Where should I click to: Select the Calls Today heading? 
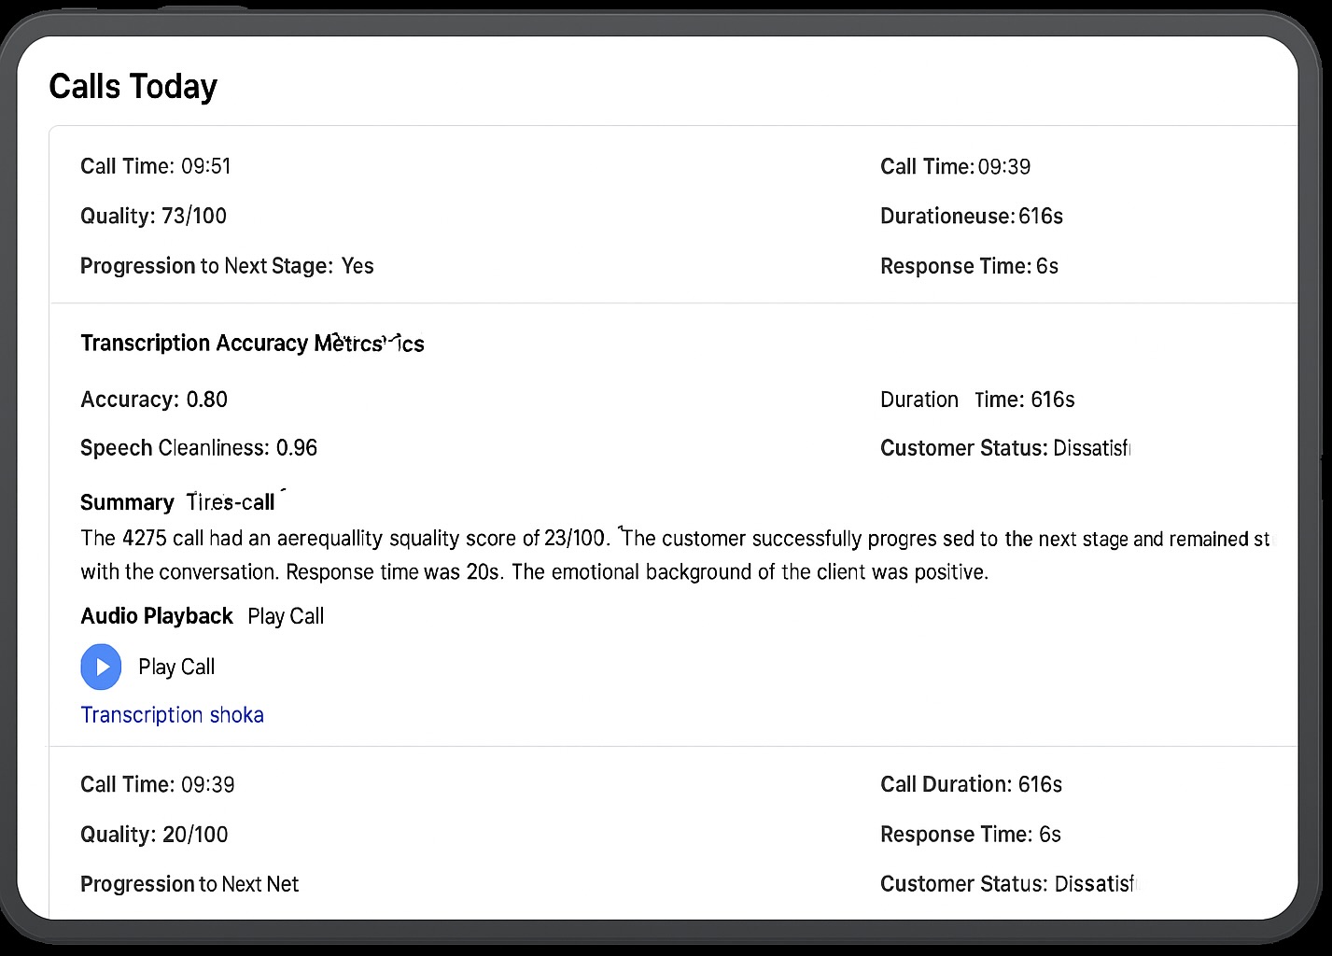coord(133,87)
